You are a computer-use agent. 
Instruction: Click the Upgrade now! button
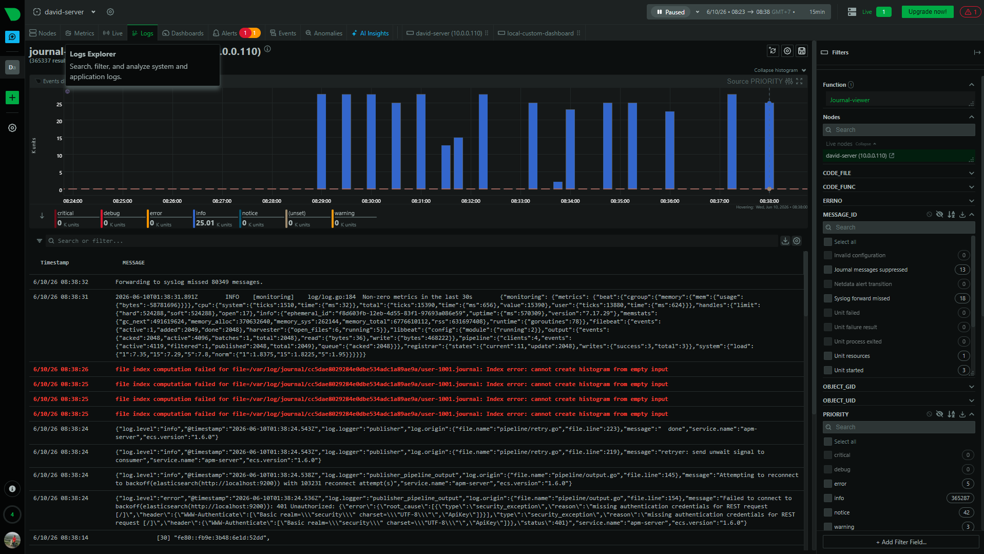tap(927, 12)
